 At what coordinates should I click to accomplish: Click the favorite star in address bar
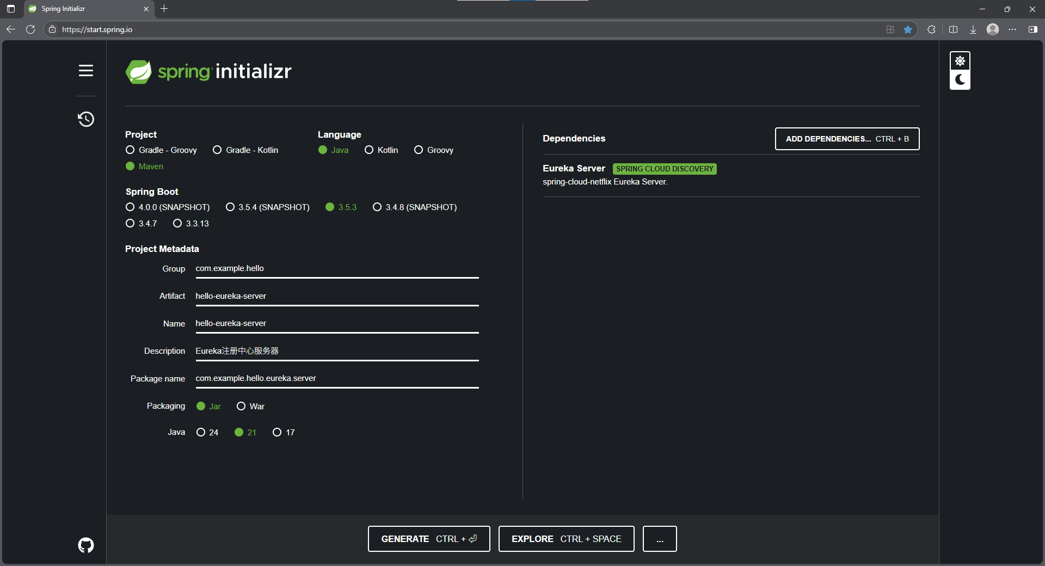click(x=908, y=29)
